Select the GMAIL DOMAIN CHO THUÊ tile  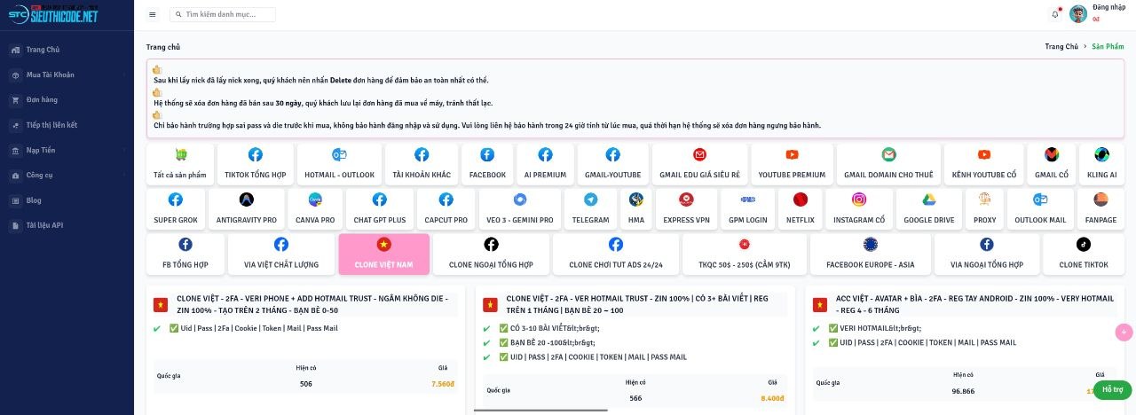(888, 164)
